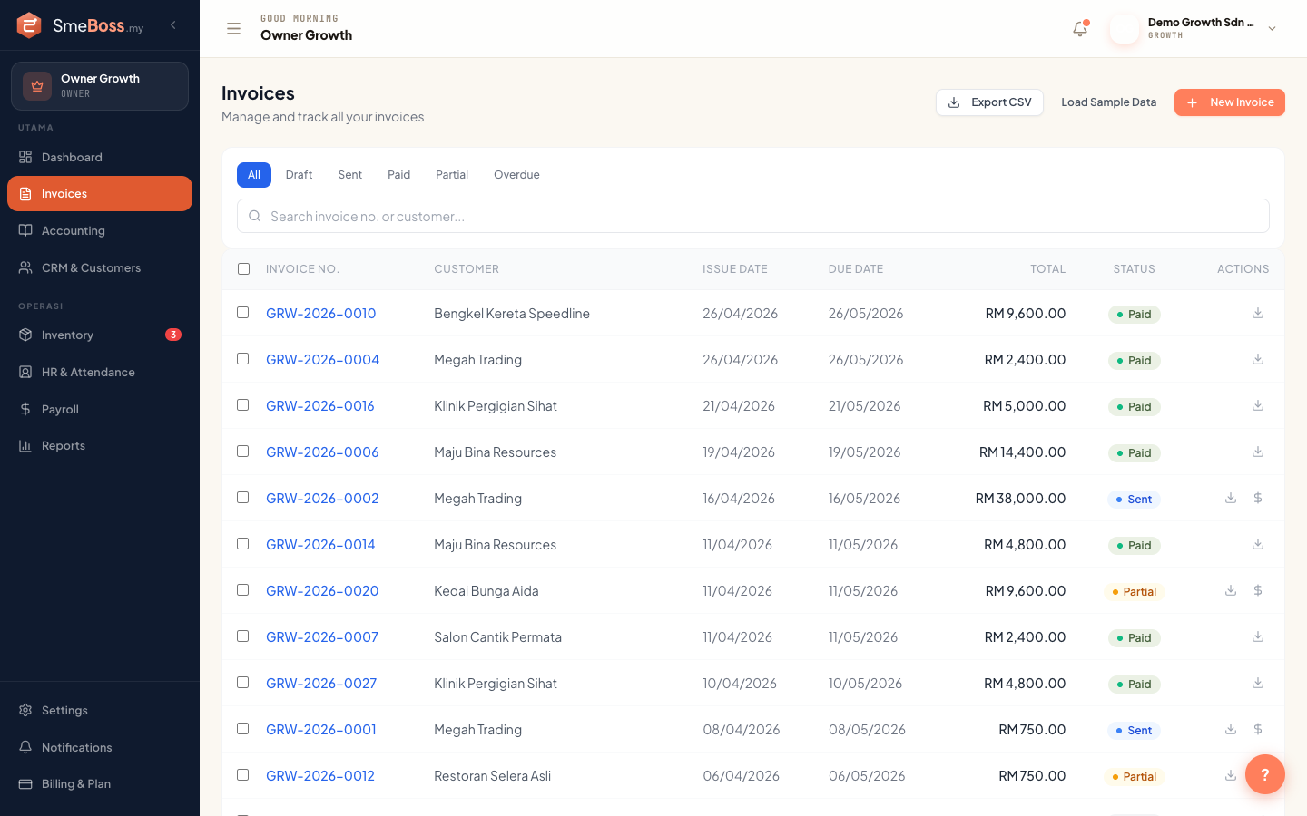Viewport: 1307px width, 816px height.
Task: Tick the checkbox for GRW-2026-0010
Action: [x=242, y=313]
